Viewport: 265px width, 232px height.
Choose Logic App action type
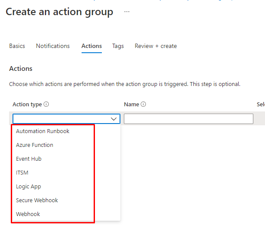click(x=28, y=187)
